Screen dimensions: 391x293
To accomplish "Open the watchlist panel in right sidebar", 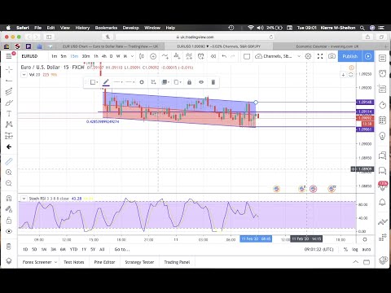I will coord(382,59).
